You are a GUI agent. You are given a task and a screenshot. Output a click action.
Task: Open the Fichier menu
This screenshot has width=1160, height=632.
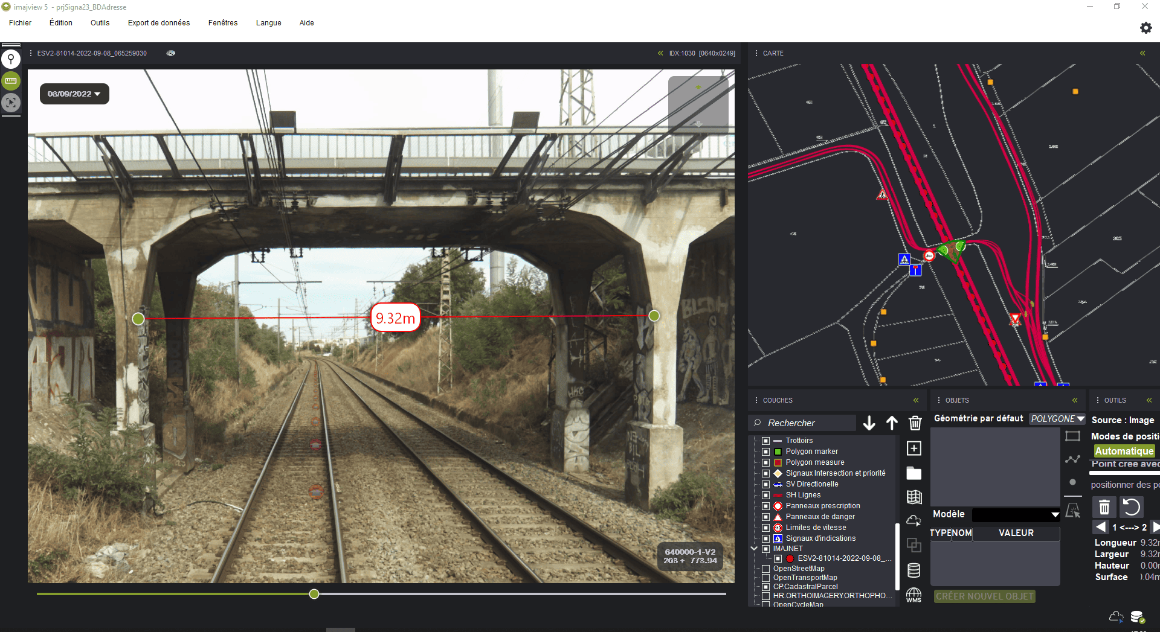tap(20, 23)
